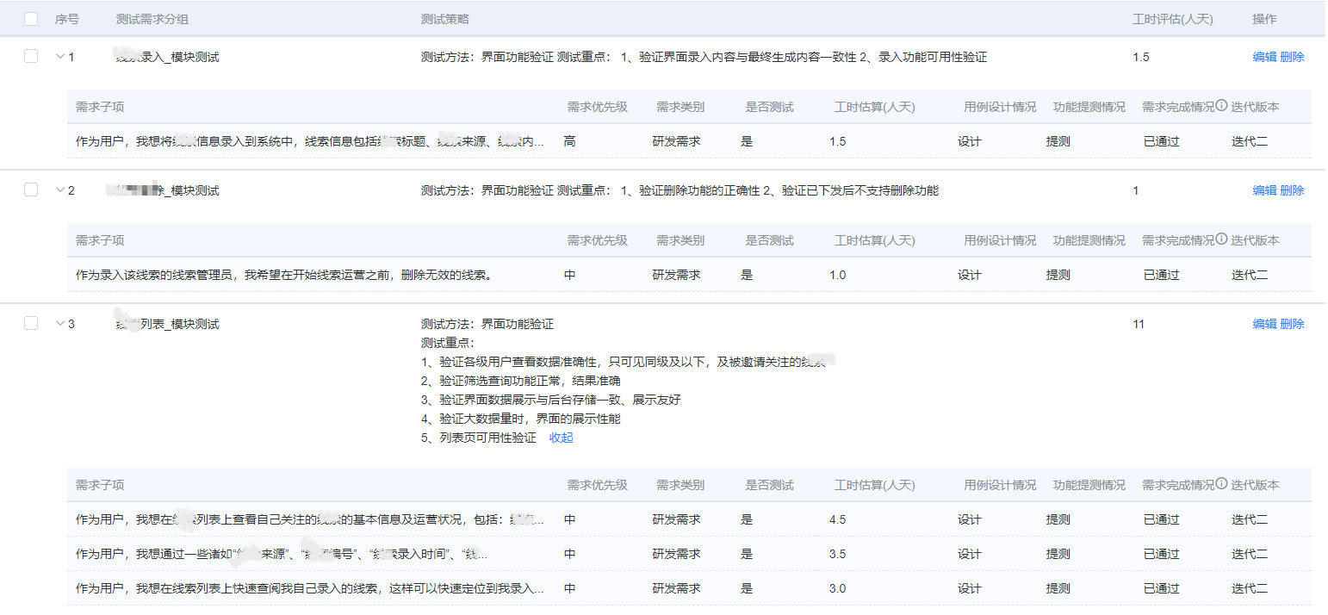Collapse row 1 录入_模块测试 with its chevron
This screenshot has width=1328, height=615.
[59, 57]
